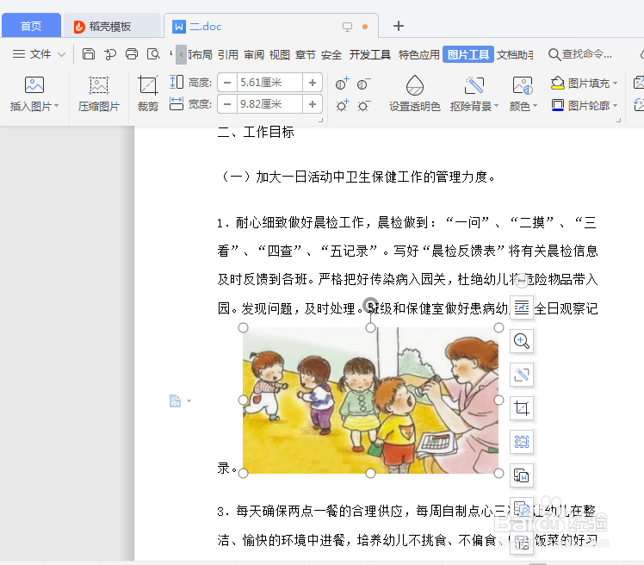Switch to the Review (审阅) tab
The width and height of the screenshot is (644, 565).
coord(254,54)
